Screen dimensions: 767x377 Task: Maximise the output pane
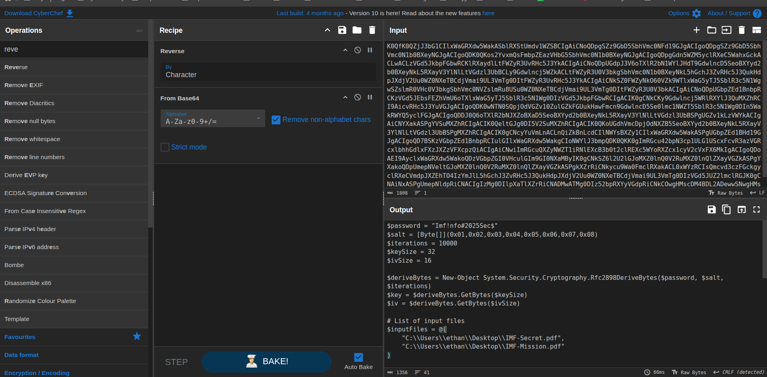[756, 209]
